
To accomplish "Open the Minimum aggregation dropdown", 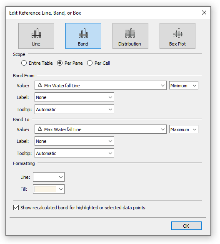I will [x=184, y=85].
